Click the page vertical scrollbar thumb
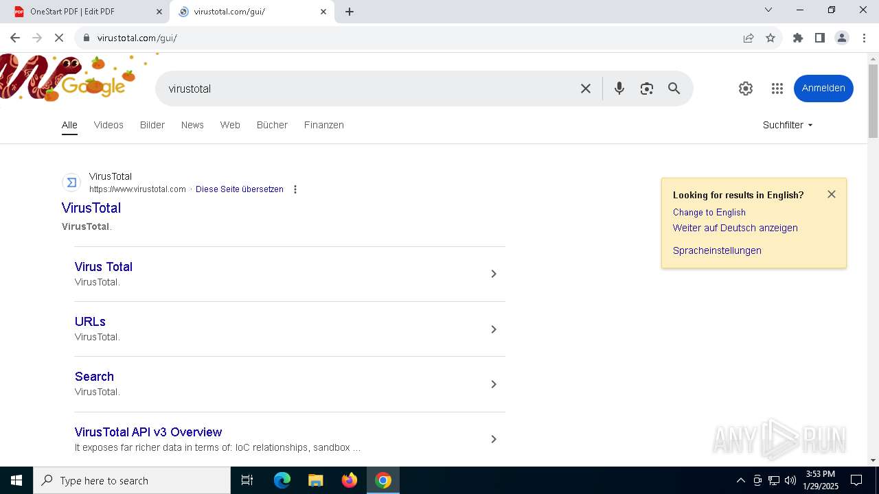This screenshot has height=494, width=879. [x=873, y=101]
